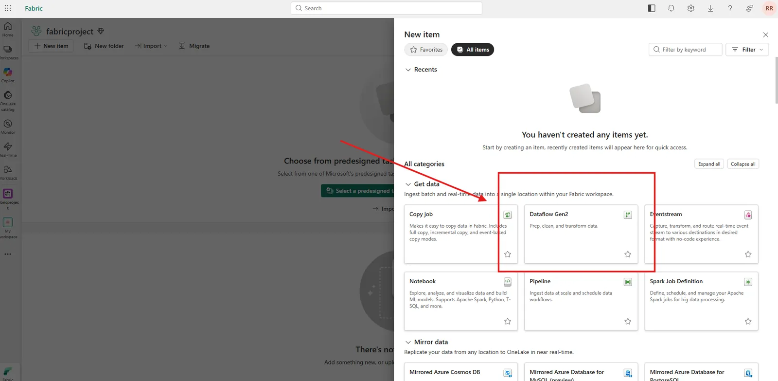Open Home in left navigation
This screenshot has height=381, width=778.
click(8, 29)
